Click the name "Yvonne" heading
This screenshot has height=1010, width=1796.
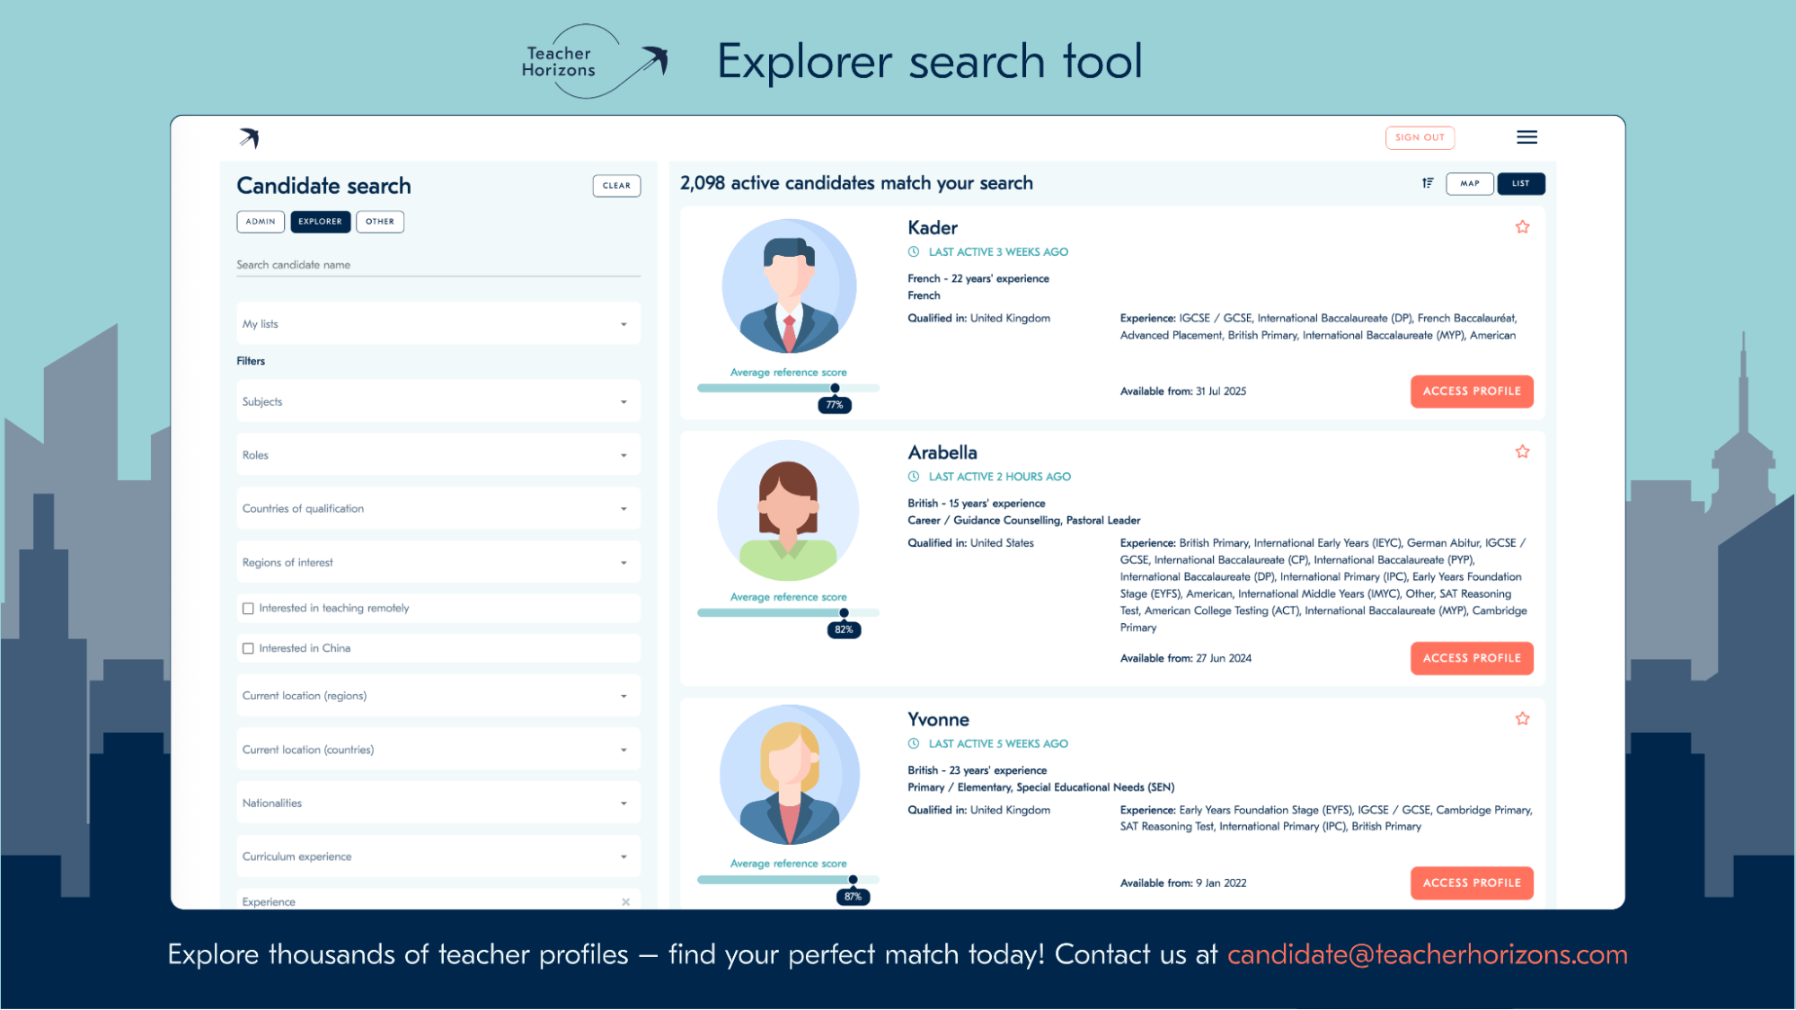click(x=938, y=720)
